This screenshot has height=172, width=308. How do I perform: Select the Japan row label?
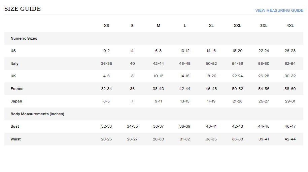point(16,101)
